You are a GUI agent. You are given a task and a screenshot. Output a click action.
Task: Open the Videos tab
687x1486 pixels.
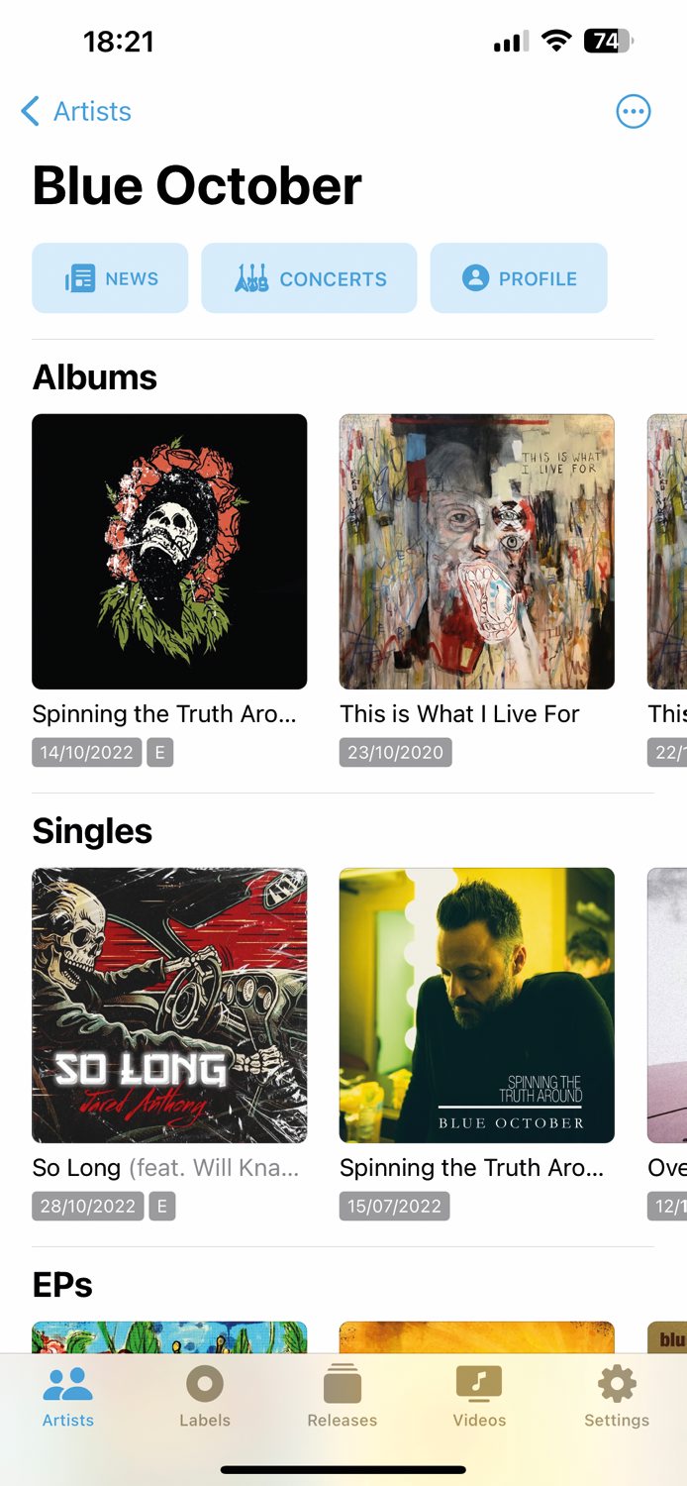[x=479, y=1397]
